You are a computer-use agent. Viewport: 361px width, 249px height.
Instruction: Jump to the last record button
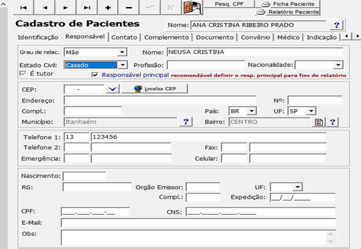pyautogui.click(x=87, y=8)
